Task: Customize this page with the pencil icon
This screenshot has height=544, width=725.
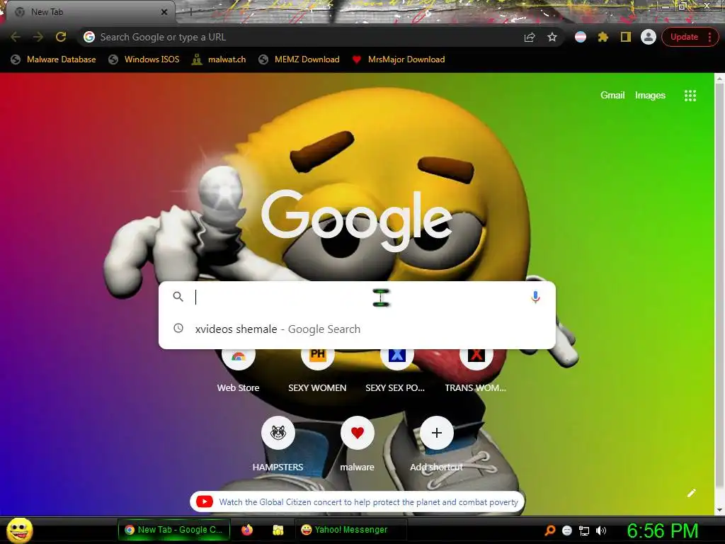Action: [691, 493]
